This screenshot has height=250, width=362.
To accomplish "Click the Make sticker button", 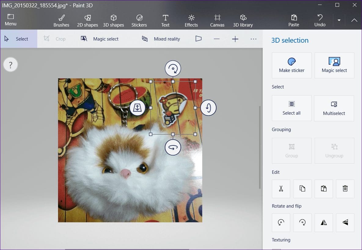I will 291,66.
